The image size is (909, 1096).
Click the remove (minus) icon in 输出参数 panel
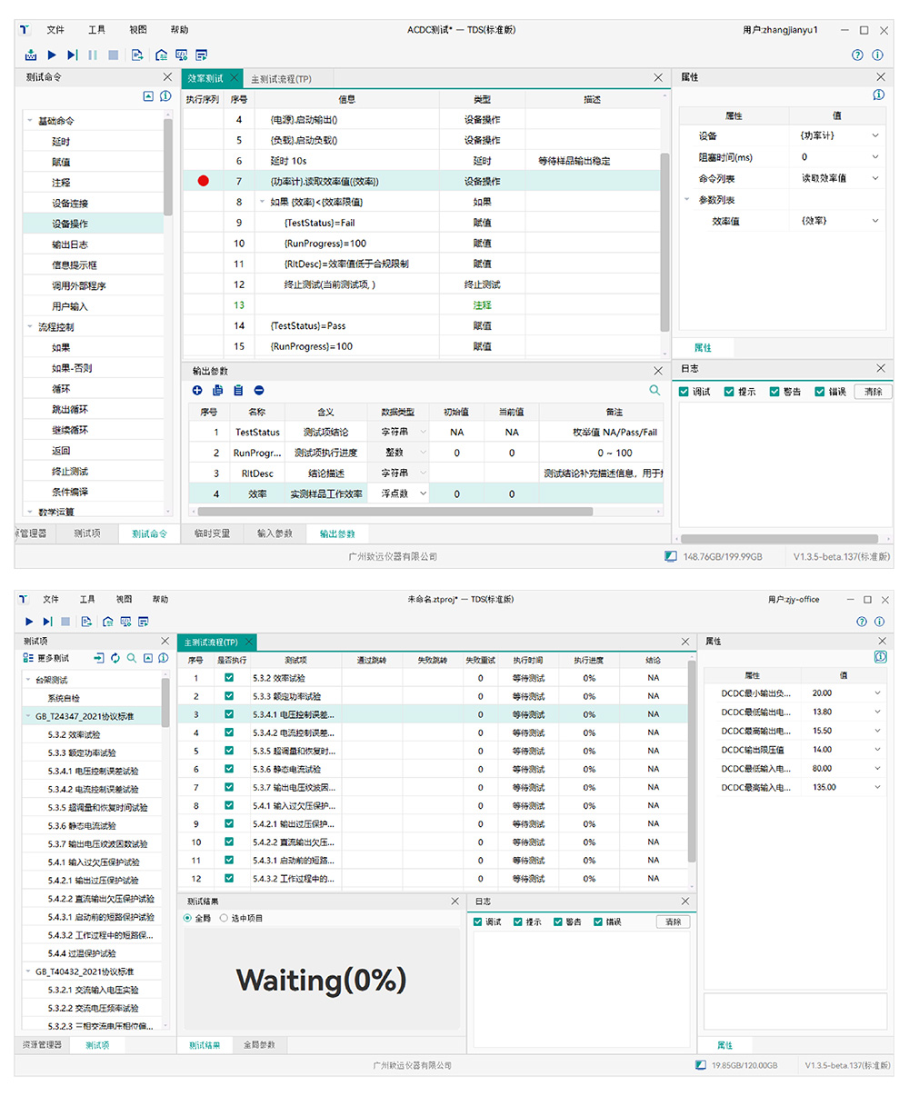click(259, 390)
